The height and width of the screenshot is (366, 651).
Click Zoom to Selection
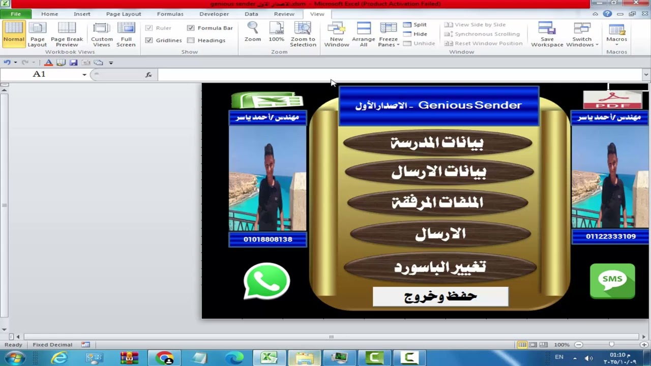(x=303, y=34)
